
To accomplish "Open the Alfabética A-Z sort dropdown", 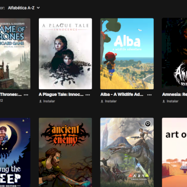I will point(24,8).
